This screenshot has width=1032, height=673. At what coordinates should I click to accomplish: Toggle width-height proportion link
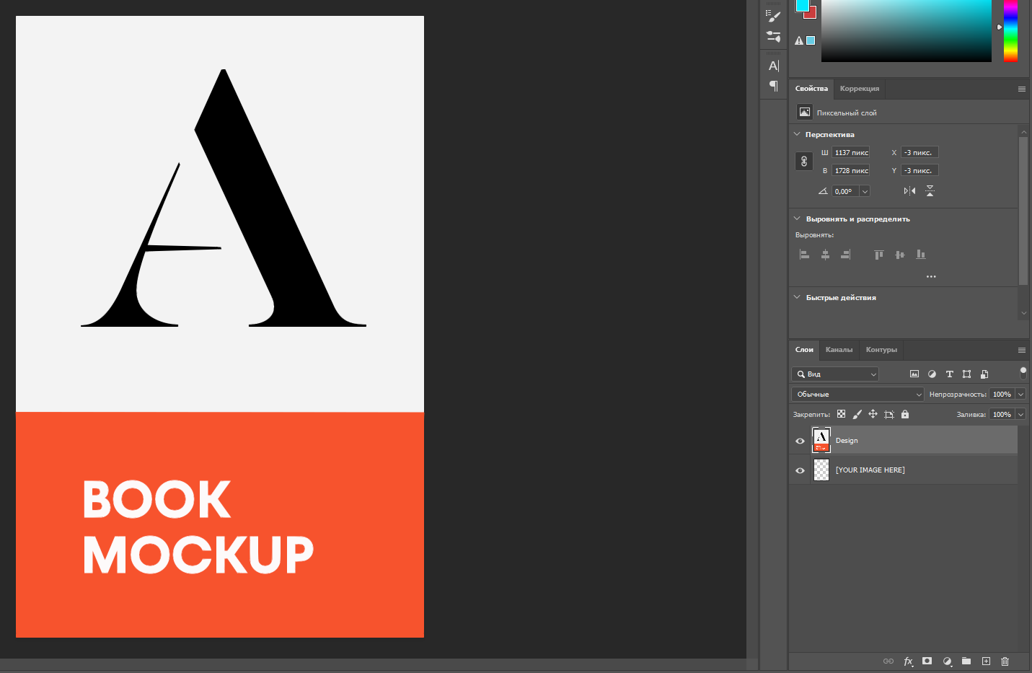point(804,162)
